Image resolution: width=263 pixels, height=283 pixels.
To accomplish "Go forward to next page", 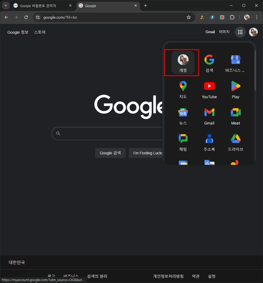I will click(16, 17).
